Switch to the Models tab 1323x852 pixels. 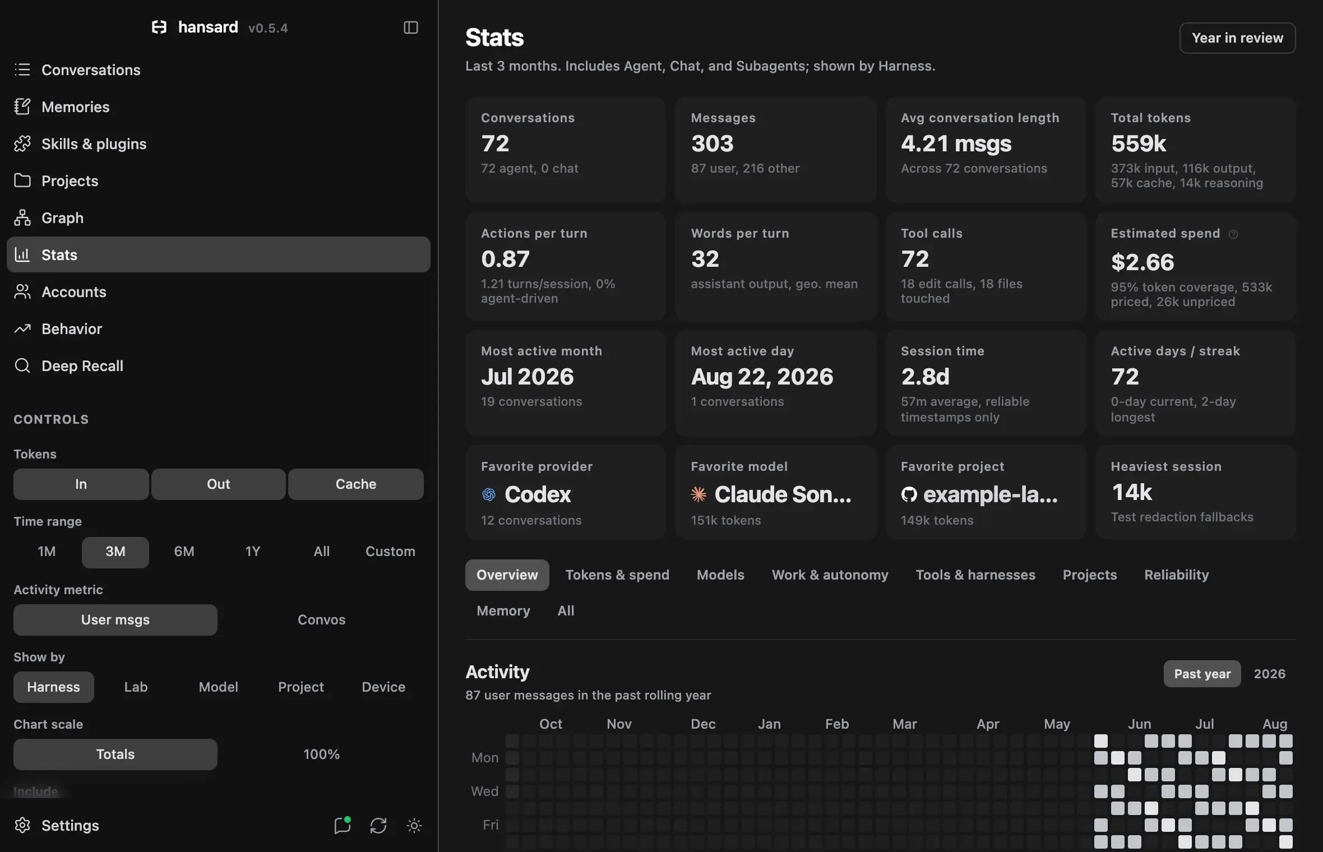click(x=720, y=575)
